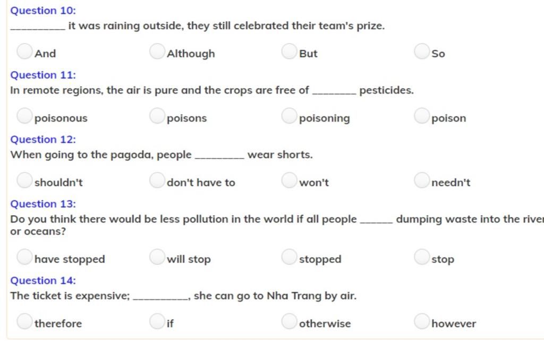Pick "stopped" answer for Question 13

(x=290, y=257)
